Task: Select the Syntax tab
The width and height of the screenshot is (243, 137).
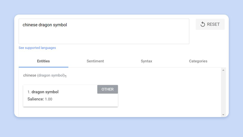Action: 146,61
